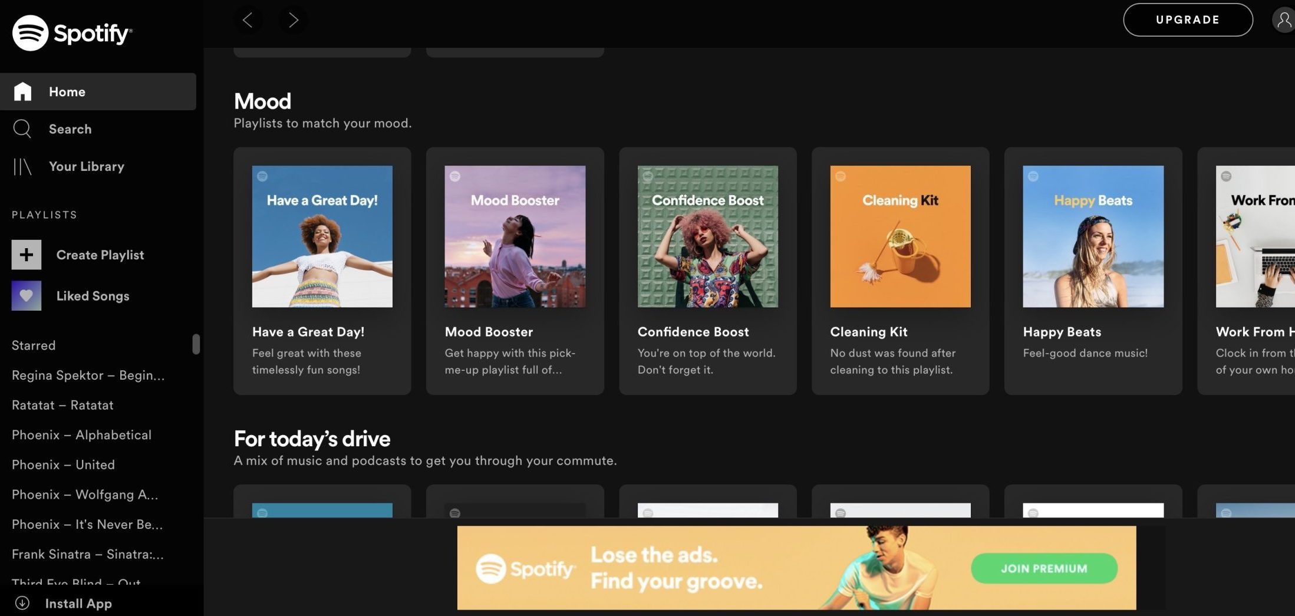This screenshot has width=1295, height=616.
Task: Click the JOIN PREMIUM ad button
Action: coord(1044,568)
